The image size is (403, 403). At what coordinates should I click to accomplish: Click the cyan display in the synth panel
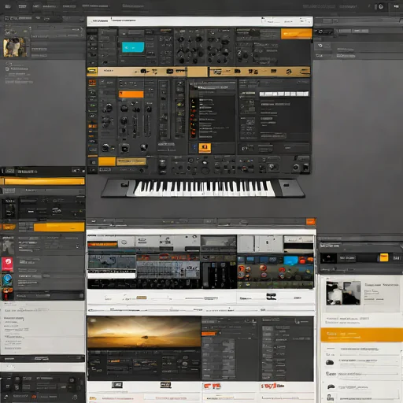[x=133, y=47]
